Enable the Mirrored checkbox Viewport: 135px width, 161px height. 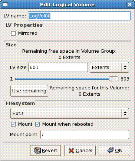point(13,33)
